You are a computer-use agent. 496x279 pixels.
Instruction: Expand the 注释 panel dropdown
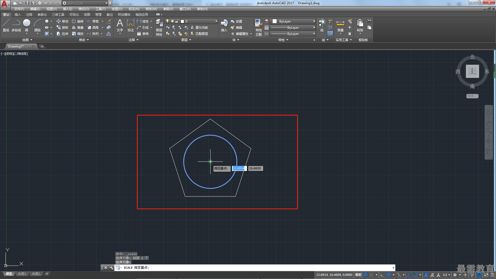[x=134, y=40]
